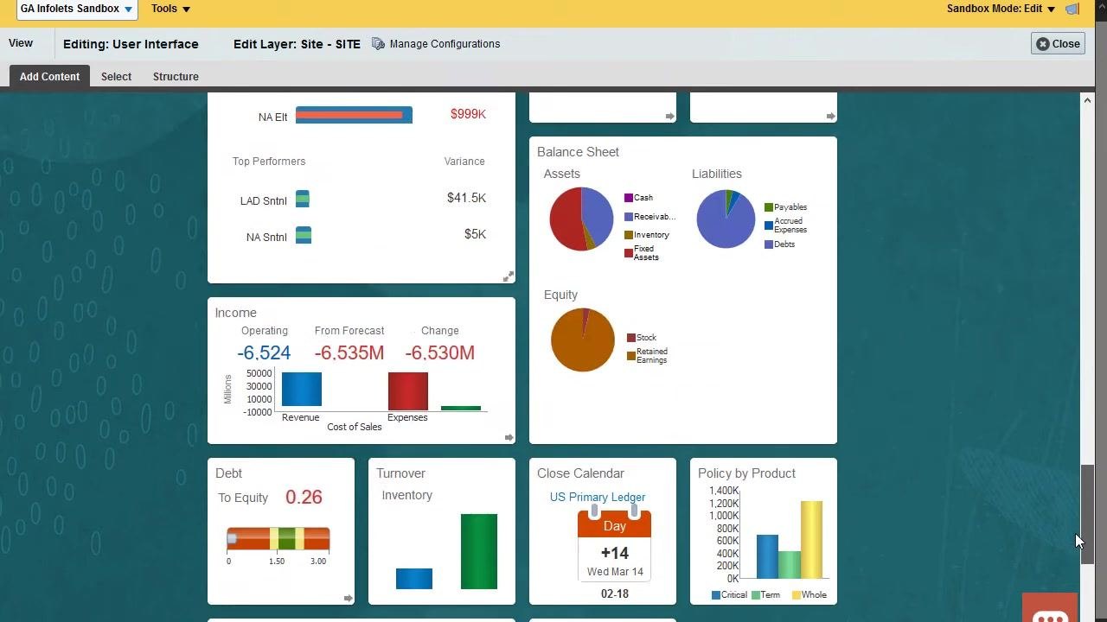The image size is (1107, 622).
Task: Click the Whole bar in Policy by Product
Action: [811, 540]
